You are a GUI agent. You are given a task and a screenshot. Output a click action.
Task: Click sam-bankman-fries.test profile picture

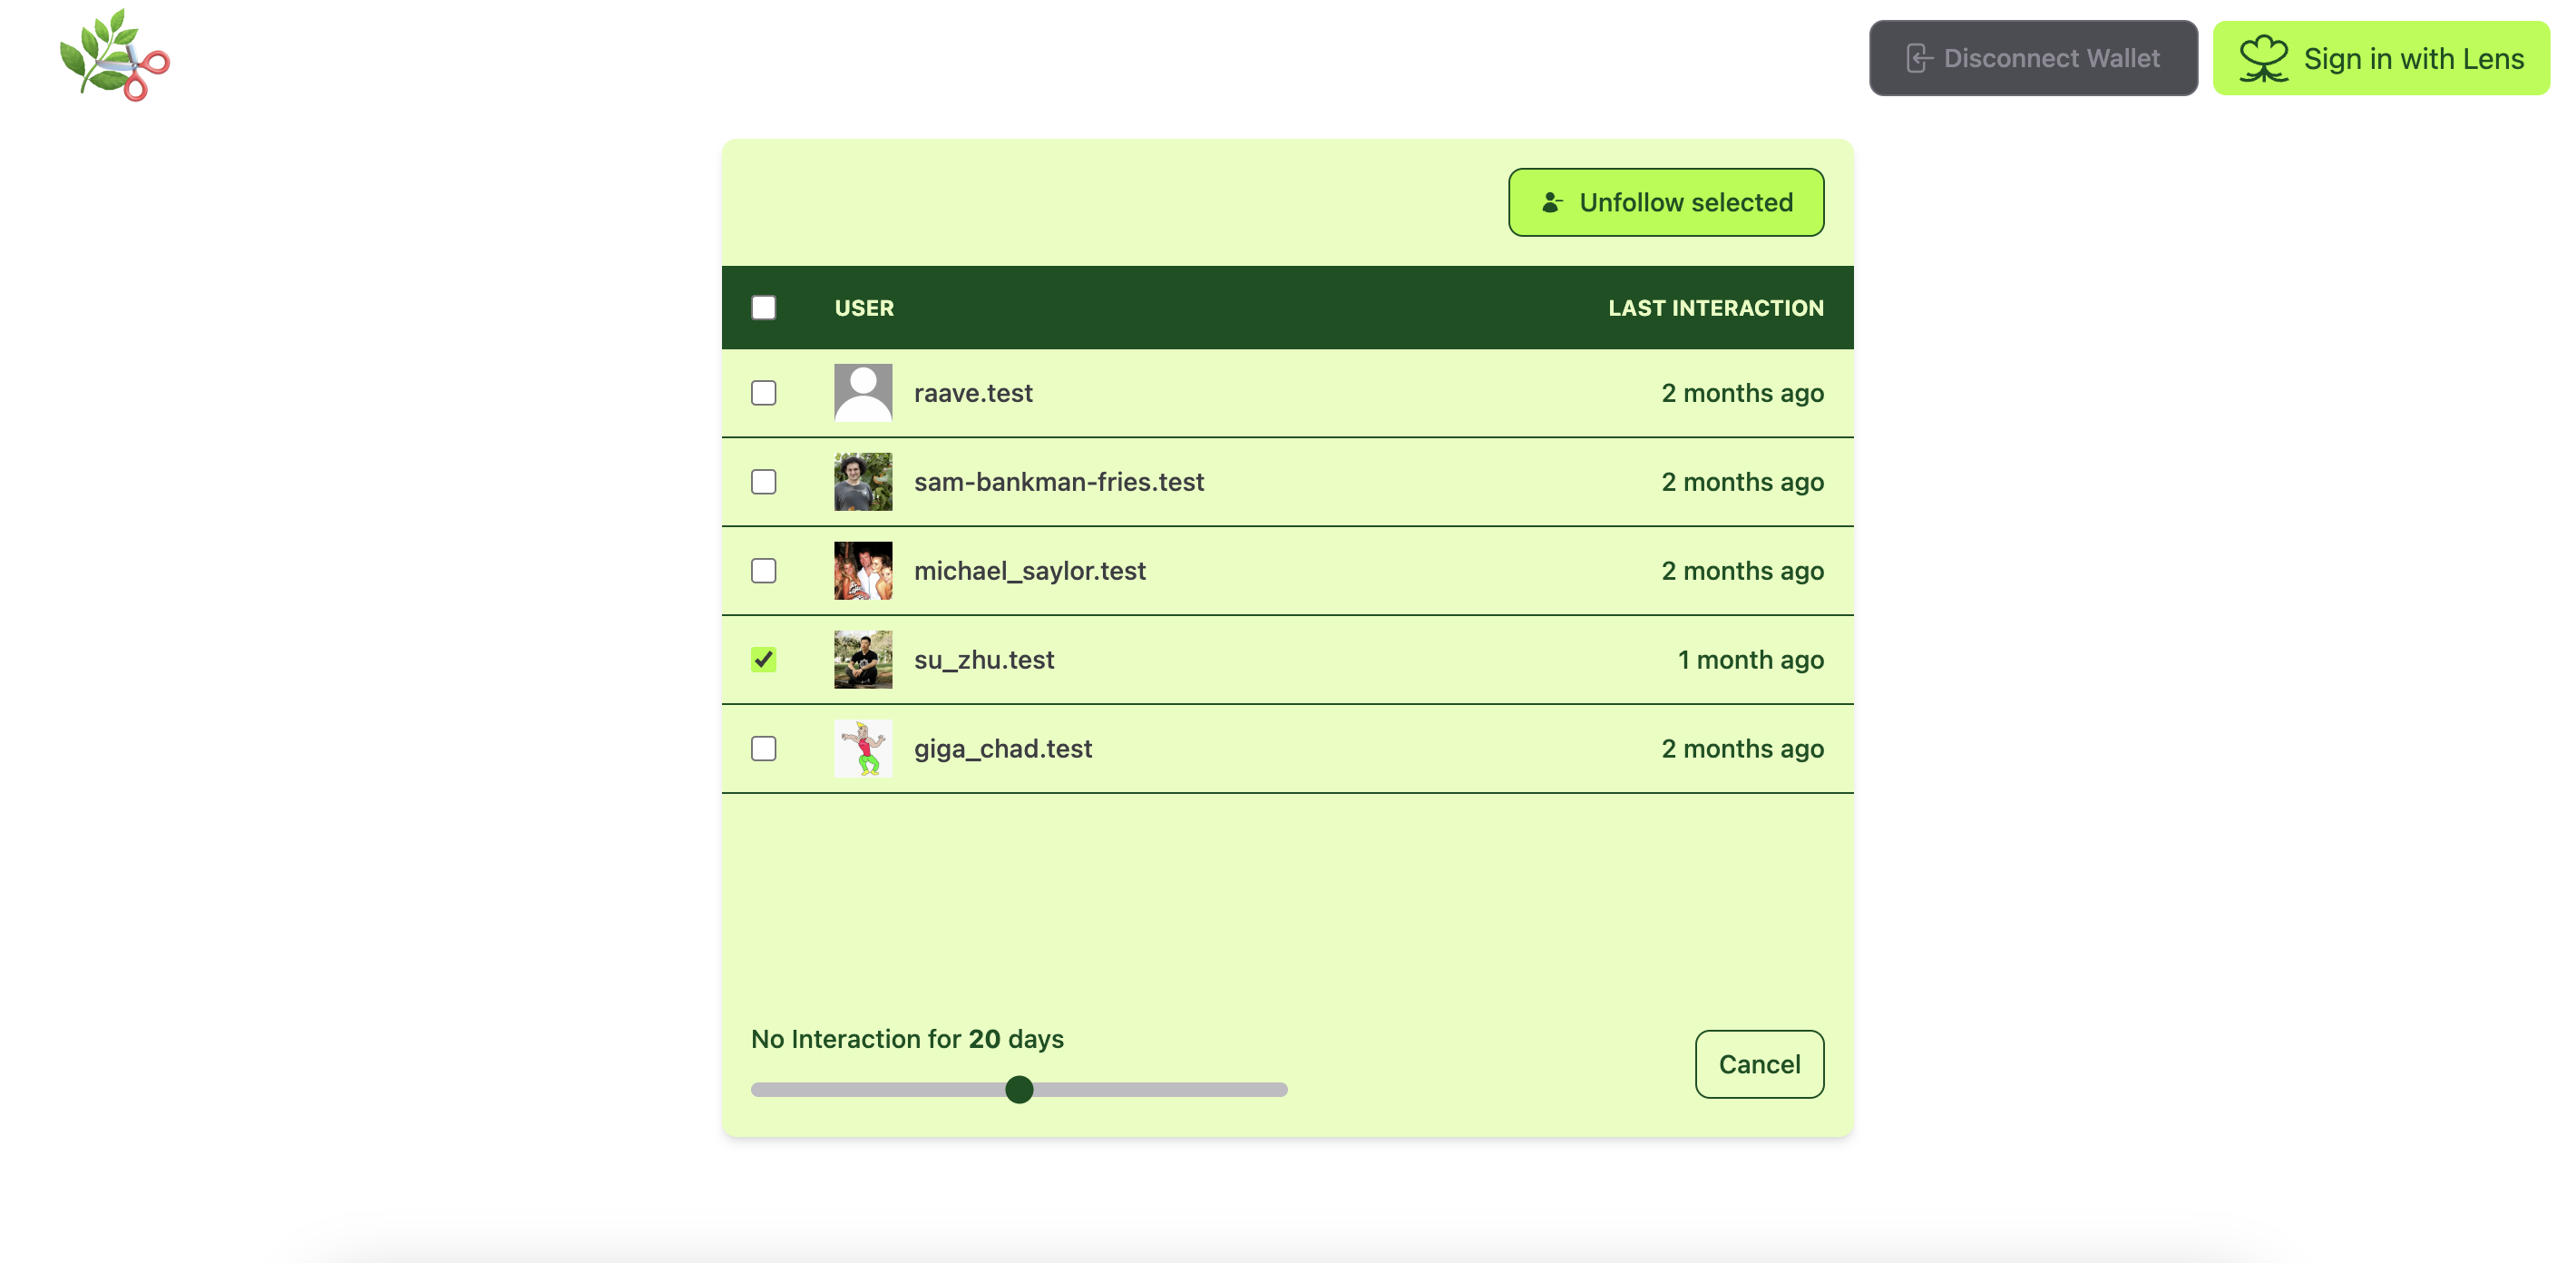(863, 482)
